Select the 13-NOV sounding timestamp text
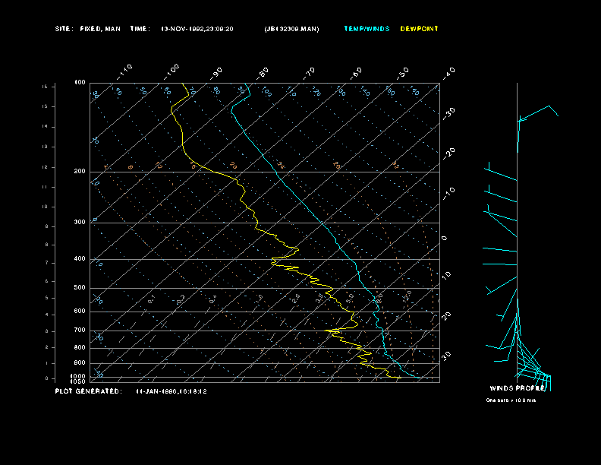Screen dimensions: 601x465 coord(197,29)
